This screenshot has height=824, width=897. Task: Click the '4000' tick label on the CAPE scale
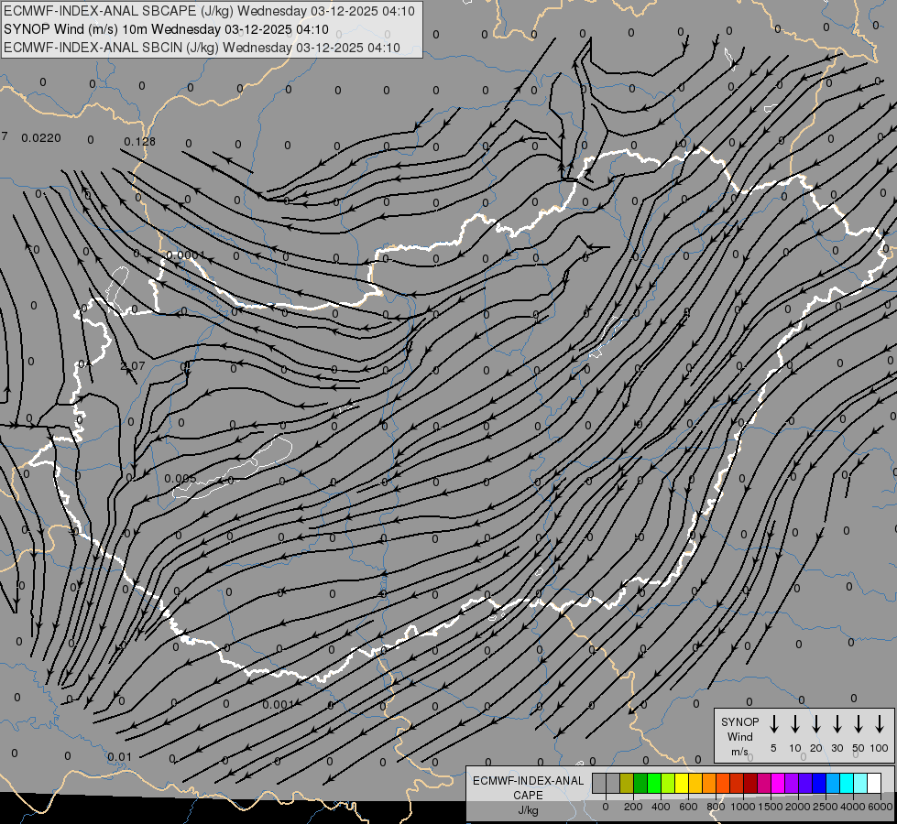point(853,807)
